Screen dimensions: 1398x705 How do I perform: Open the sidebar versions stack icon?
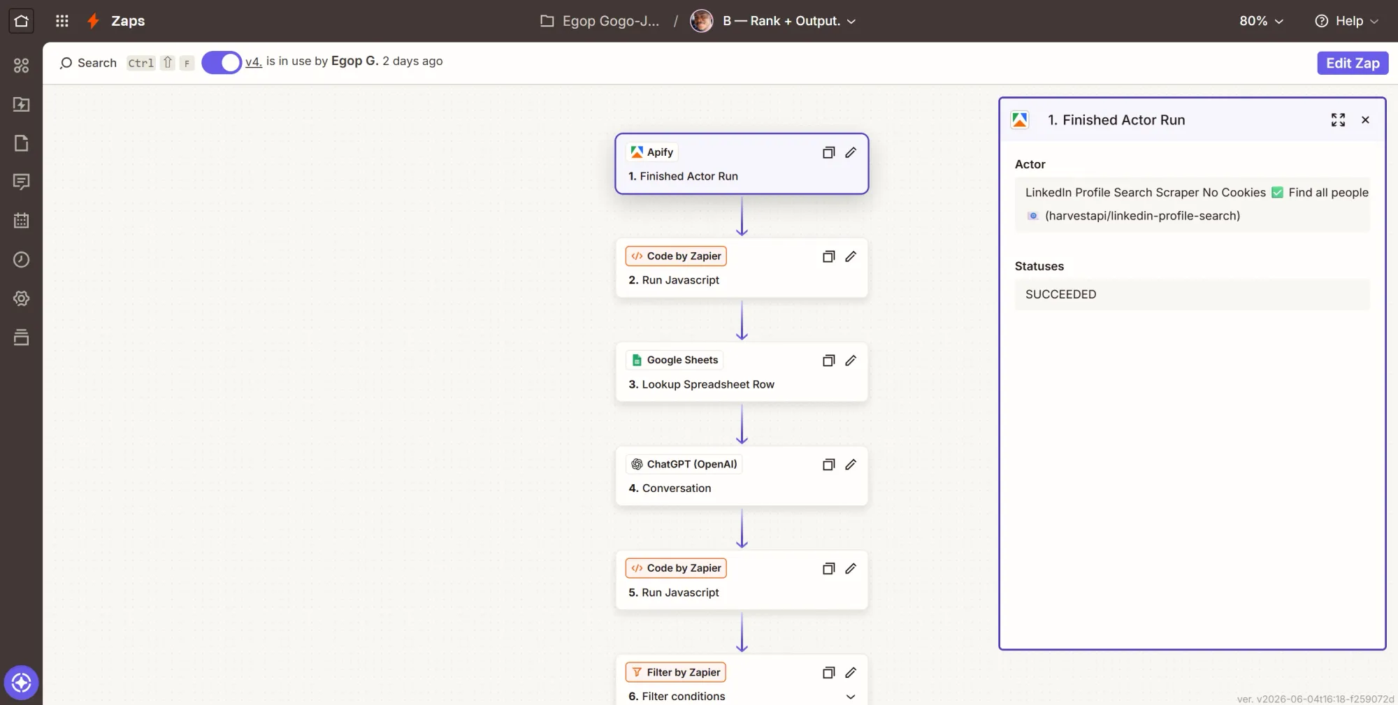tap(22, 337)
